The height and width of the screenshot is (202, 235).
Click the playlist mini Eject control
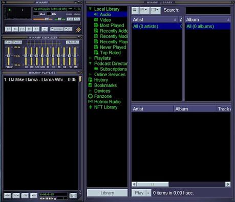[55, 198]
